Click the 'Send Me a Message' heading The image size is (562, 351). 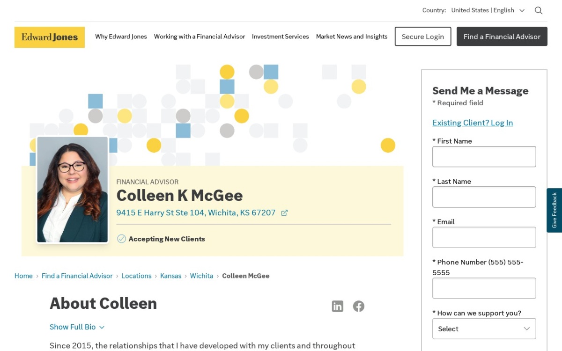coord(480,91)
